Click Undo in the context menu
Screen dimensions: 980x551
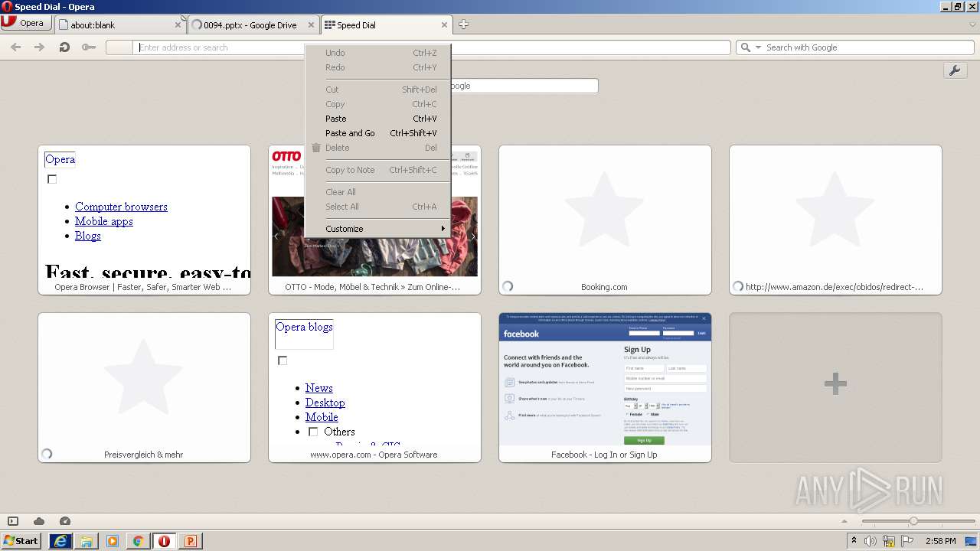pyautogui.click(x=378, y=53)
